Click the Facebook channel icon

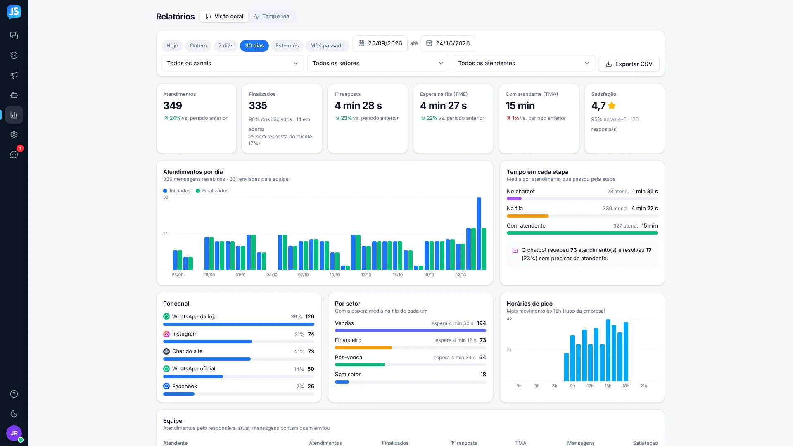166,387
